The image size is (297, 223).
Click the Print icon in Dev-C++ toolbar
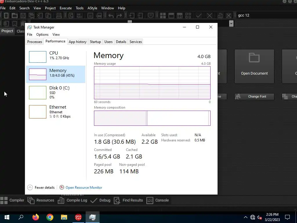(x=59, y=15)
